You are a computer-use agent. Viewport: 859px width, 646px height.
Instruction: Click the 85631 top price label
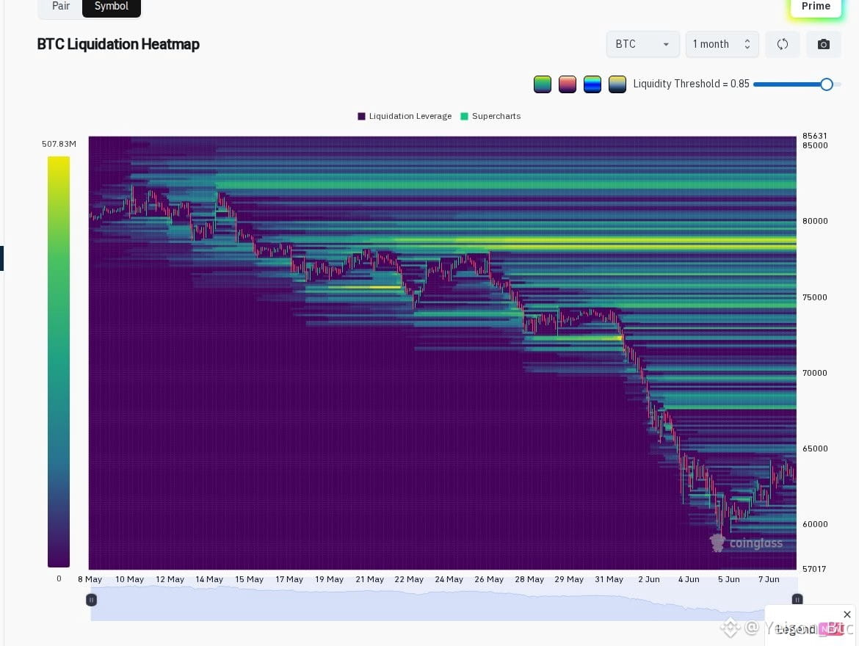[815, 136]
